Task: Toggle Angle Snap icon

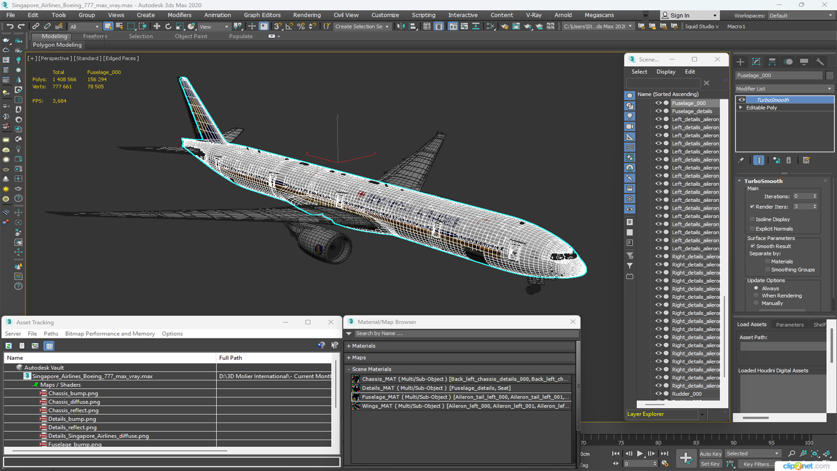Action: click(x=289, y=26)
